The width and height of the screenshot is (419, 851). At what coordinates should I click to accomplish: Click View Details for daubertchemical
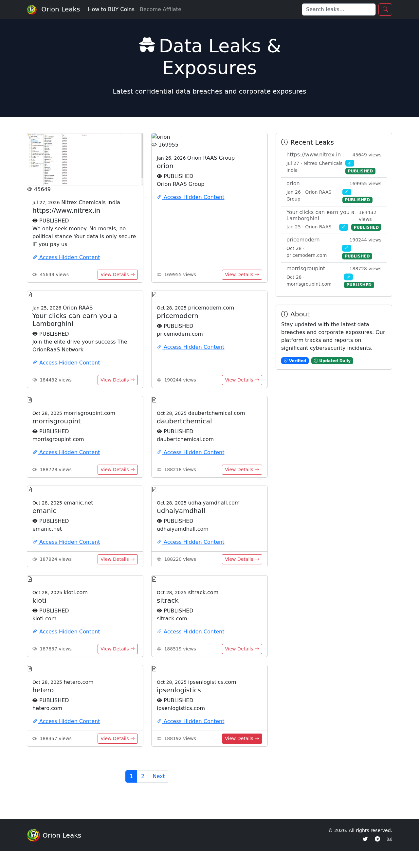pos(242,470)
